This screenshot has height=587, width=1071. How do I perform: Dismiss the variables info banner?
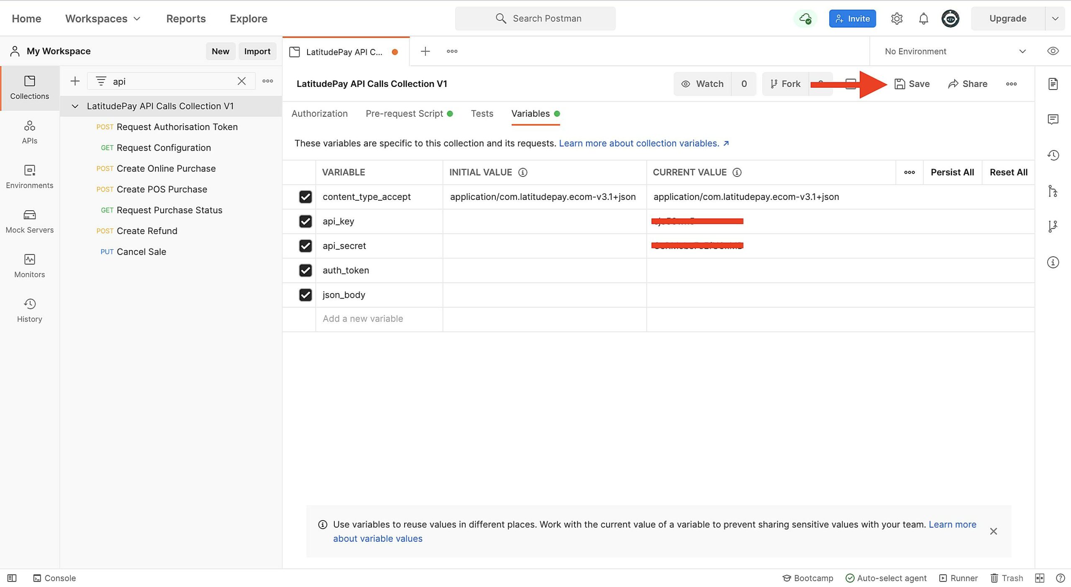(x=994, y=531)
